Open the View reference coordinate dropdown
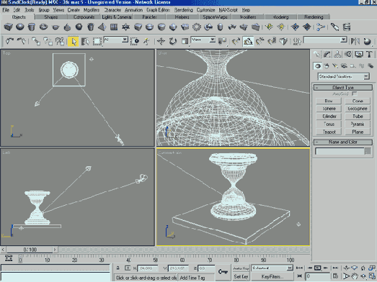Image resolution: width=377 pixels, height=282 pixels. [x=203, y=40]
